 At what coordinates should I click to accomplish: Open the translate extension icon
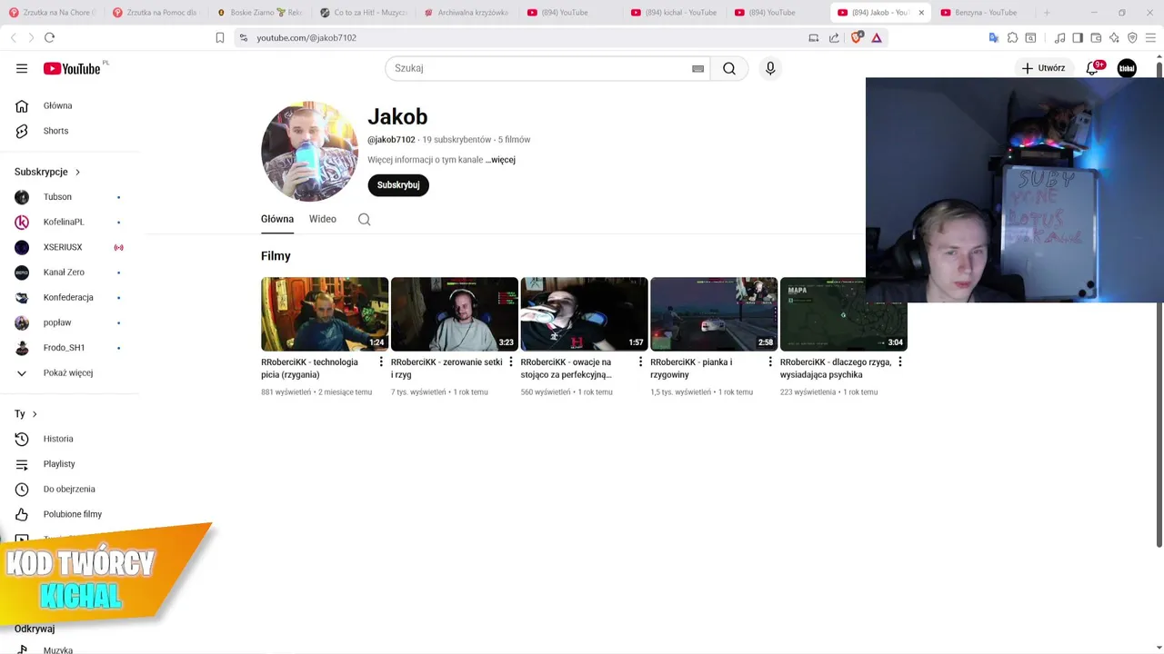pyautogui.click(x=994, y=37)
